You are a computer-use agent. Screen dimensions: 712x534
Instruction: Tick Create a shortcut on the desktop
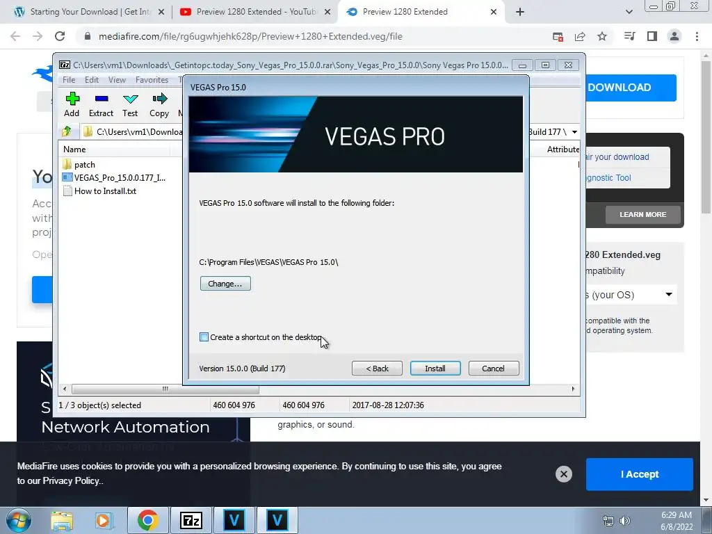pyautogui.click(x=204, y=337)
